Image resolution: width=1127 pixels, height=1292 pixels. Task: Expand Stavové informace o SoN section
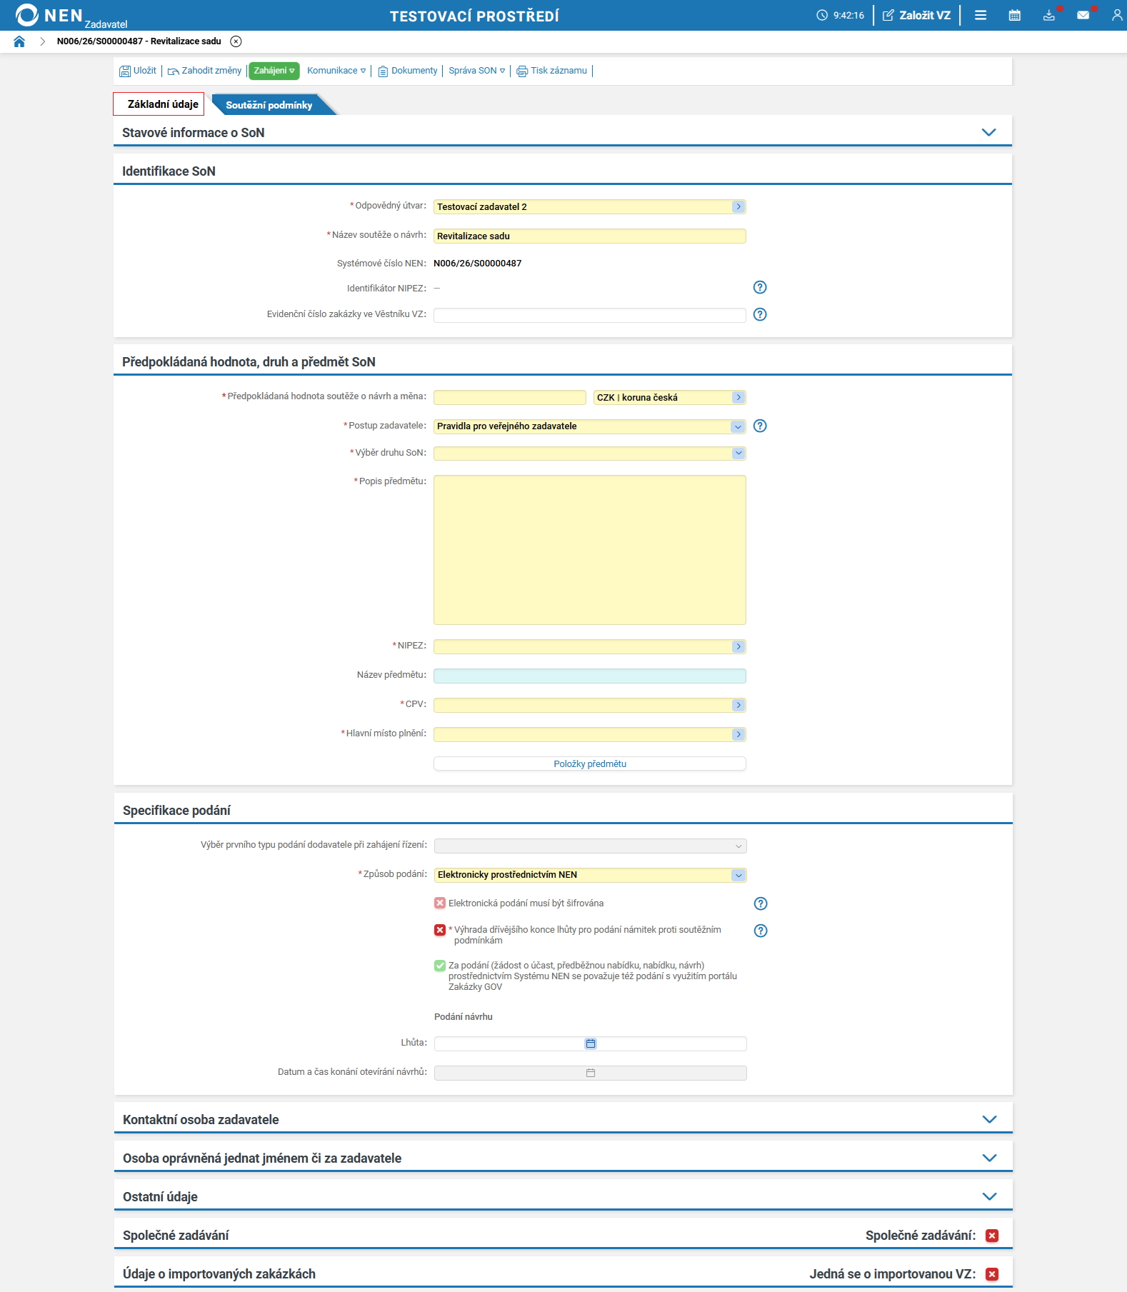pyautogui.click(x=988, y=132)
